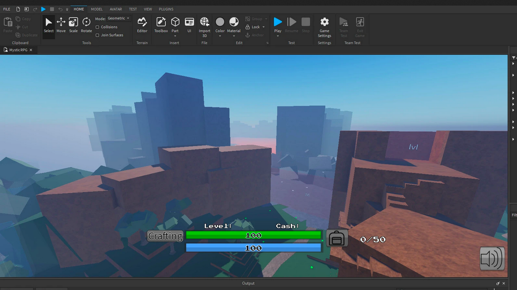Click the Color swatch button

click(x=220, y=22)
